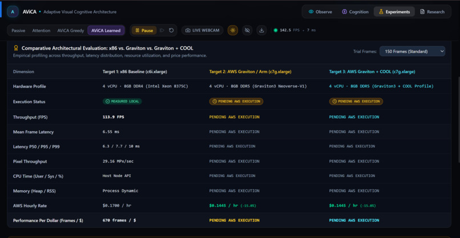Click the 'Execution Status' row label
Screen dimensions: 460x238
29,102
